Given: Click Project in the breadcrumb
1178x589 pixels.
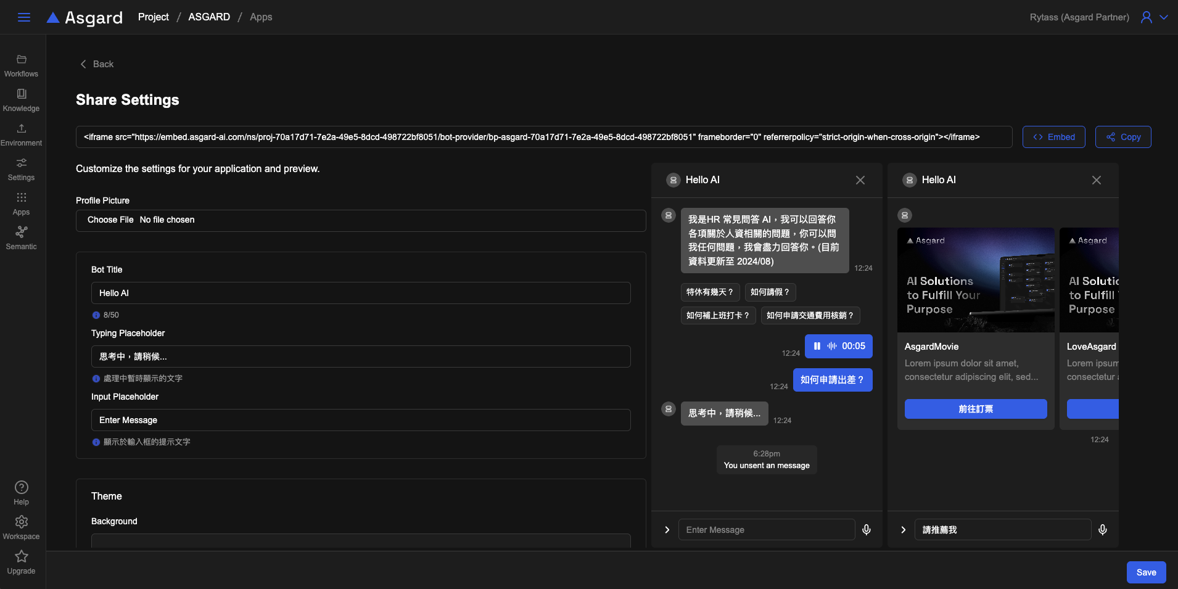Looking at the screenshot, I should pos(153,17).
